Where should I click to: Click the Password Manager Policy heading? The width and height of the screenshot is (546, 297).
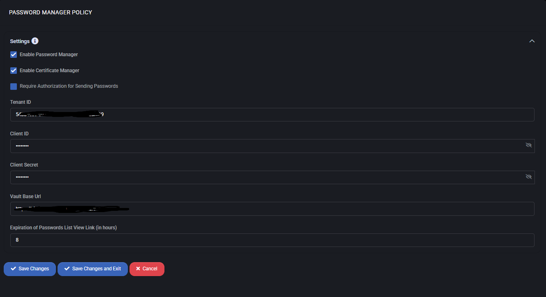pyautogui.click(x=51, y=12)
